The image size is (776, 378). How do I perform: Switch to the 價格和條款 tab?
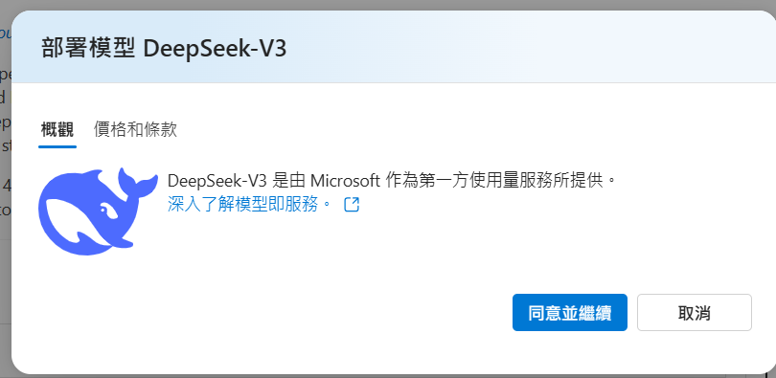coord(136,129)
